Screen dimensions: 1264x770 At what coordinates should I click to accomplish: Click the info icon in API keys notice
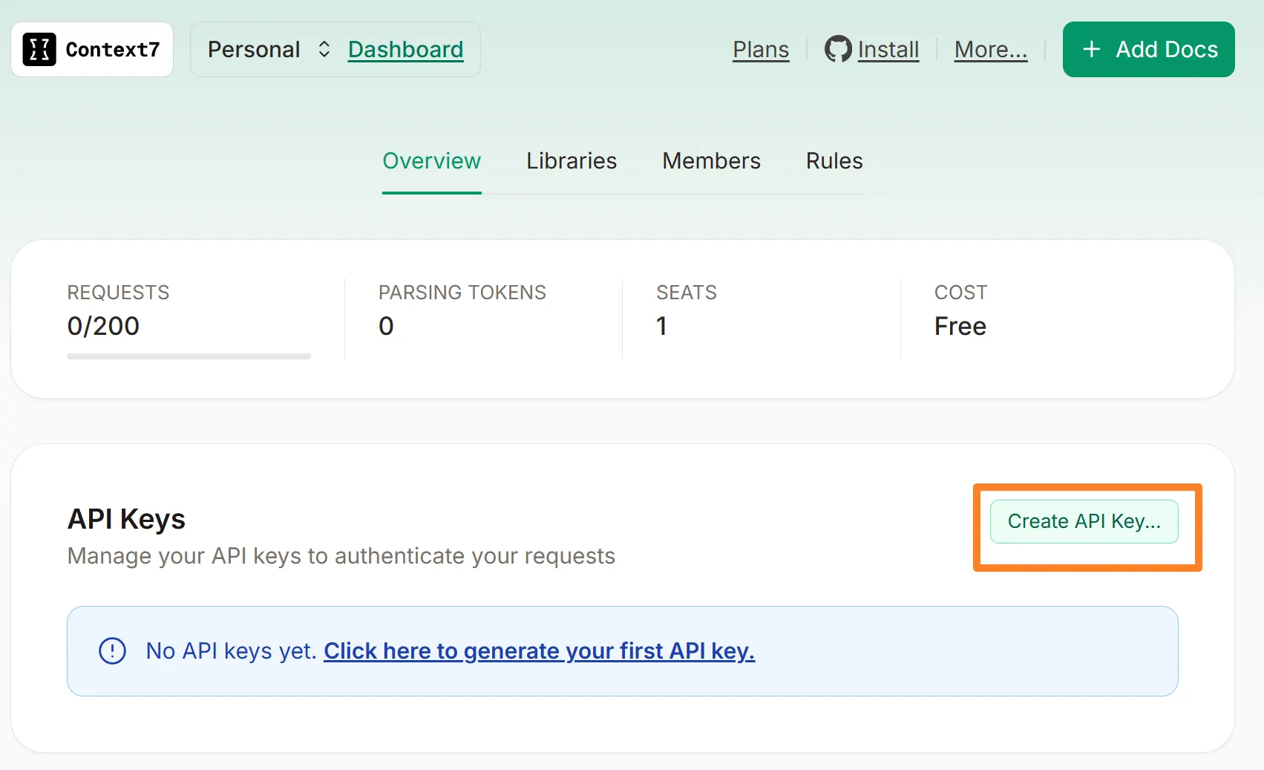pos(112,651)
